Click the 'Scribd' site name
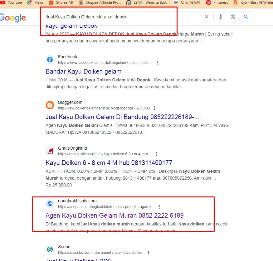The width and height of the screenshot is (273, 261). pos(64,247)
